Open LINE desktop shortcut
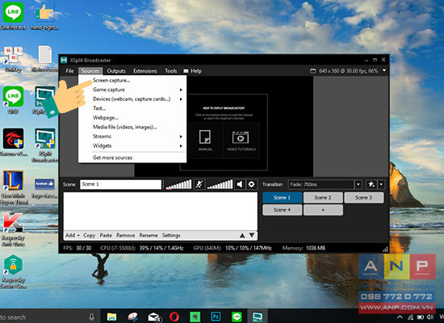Viewport: 444px width, 323px height. [13, 100]
